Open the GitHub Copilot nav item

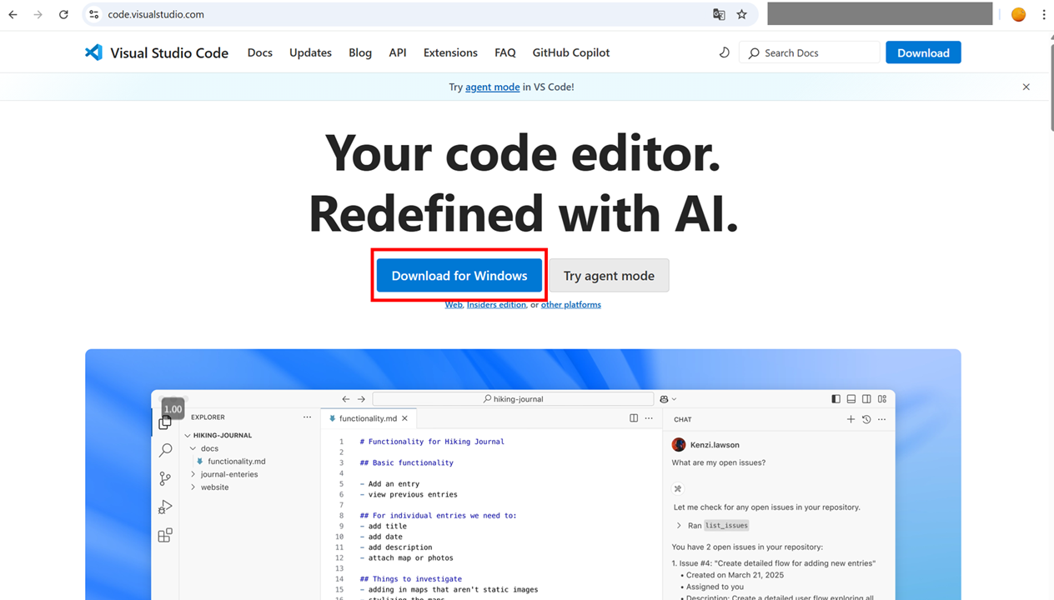pyautogui.click(x=571, y=52)
